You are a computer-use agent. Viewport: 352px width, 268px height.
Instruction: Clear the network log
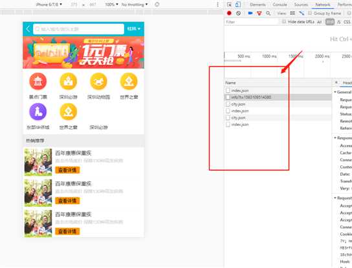(238, 13)
